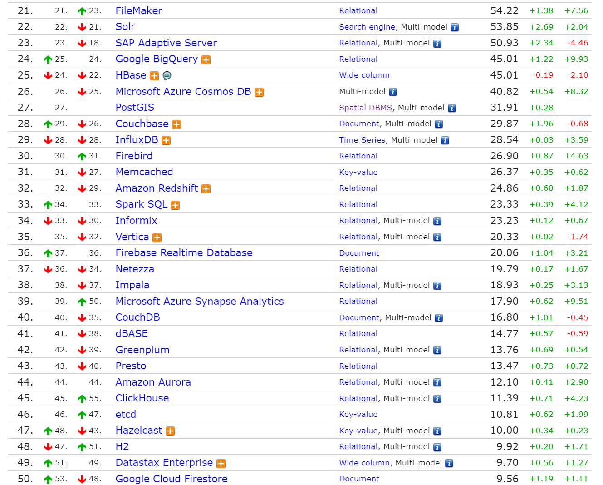
Task: Click the info icon in the Amazon Aurora row
Action: 437,382
